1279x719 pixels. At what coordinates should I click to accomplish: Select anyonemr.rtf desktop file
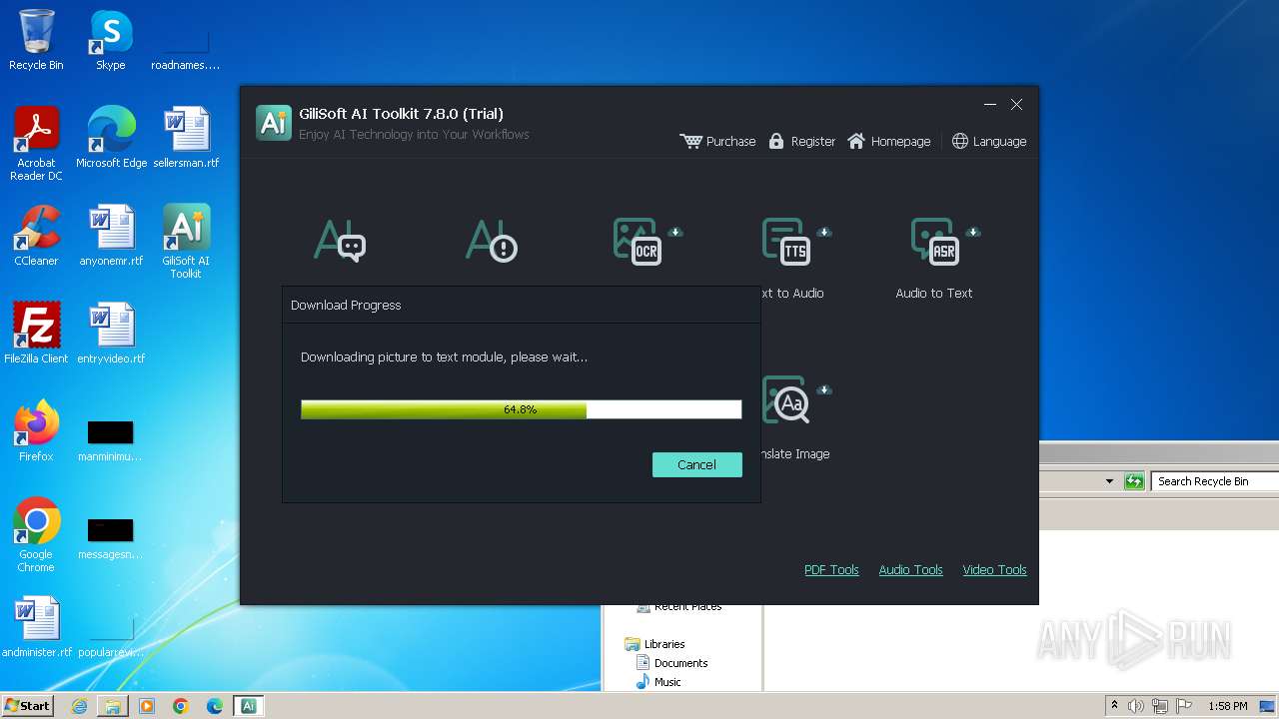[x=111, y=236]
